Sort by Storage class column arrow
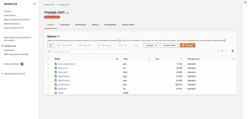248x119 pixels. coord(233,59)
